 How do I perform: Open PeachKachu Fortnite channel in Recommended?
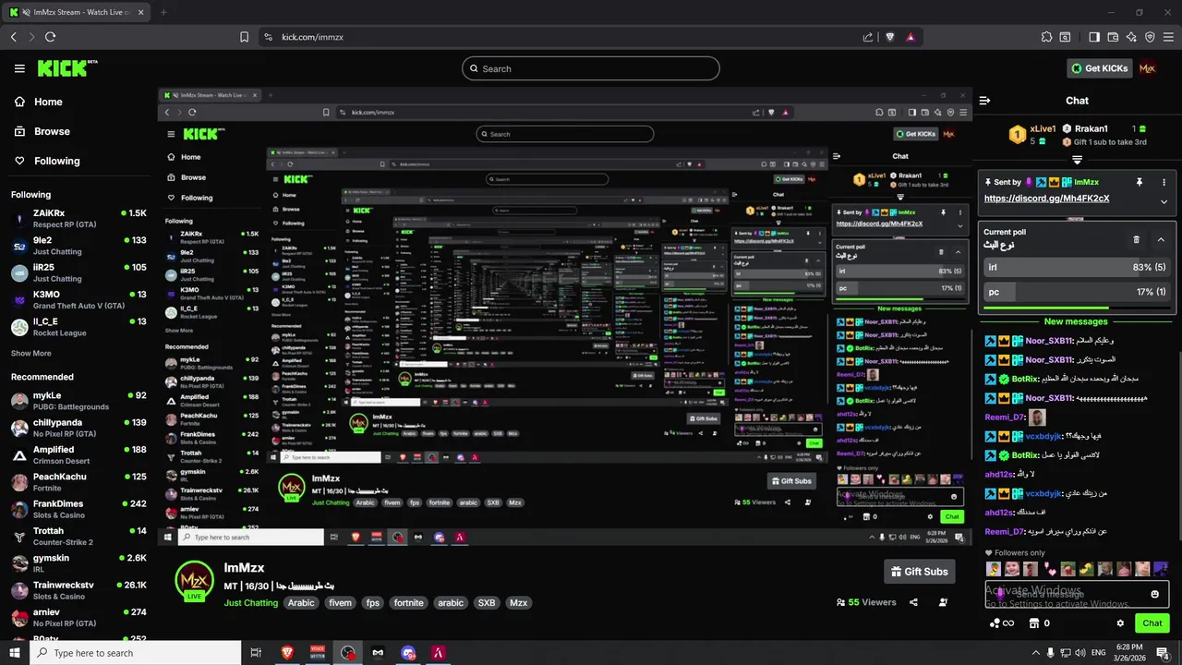[78, 482]
